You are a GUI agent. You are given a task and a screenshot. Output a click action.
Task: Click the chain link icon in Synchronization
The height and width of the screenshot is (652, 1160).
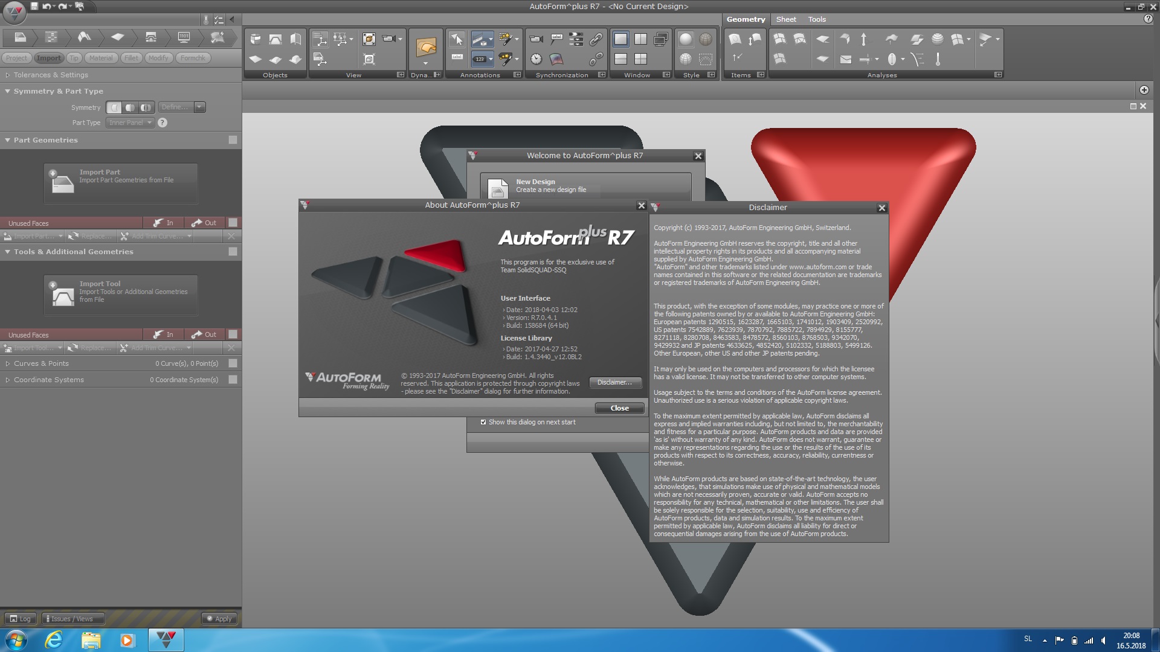tap(596, 39)
